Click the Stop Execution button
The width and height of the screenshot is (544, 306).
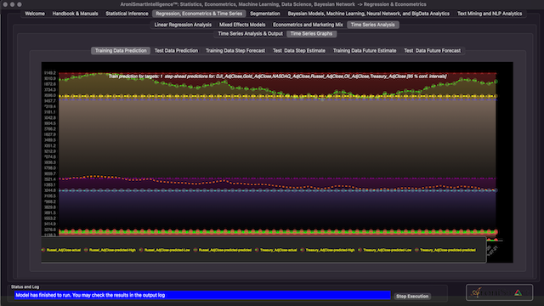[412, 297]
